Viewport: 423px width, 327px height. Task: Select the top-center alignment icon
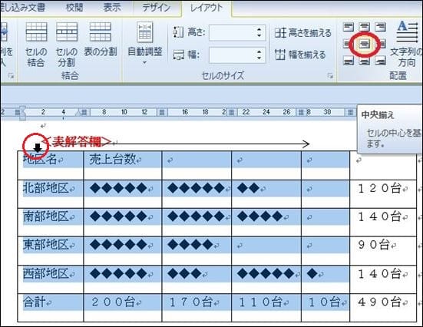coord(365,27)
